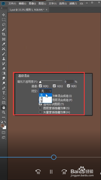This screenshot has width=101, height=180.
Task: Open the 编辑(E) menu
Action: click(x=23, y=4)
